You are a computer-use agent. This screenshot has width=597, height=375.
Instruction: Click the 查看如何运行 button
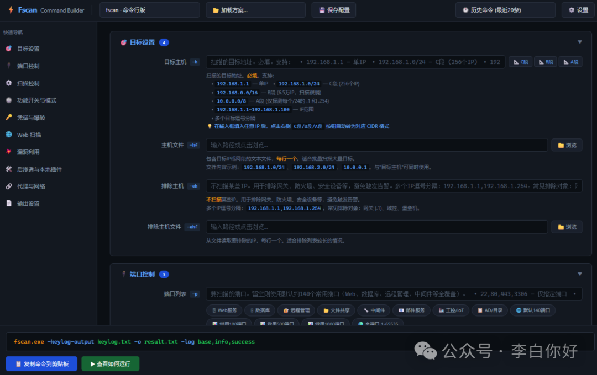click(x=111, y=363)
